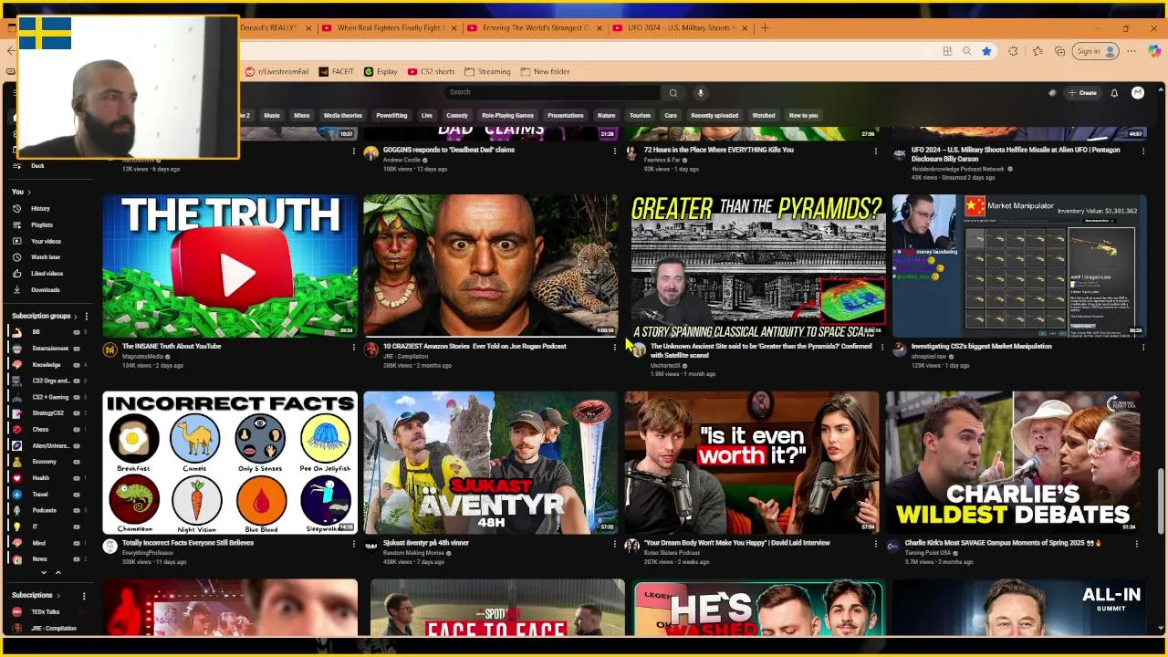Expand the Subscription groups chevron
The width and height of the screenshot is (1168, 657).
point(75,316)
